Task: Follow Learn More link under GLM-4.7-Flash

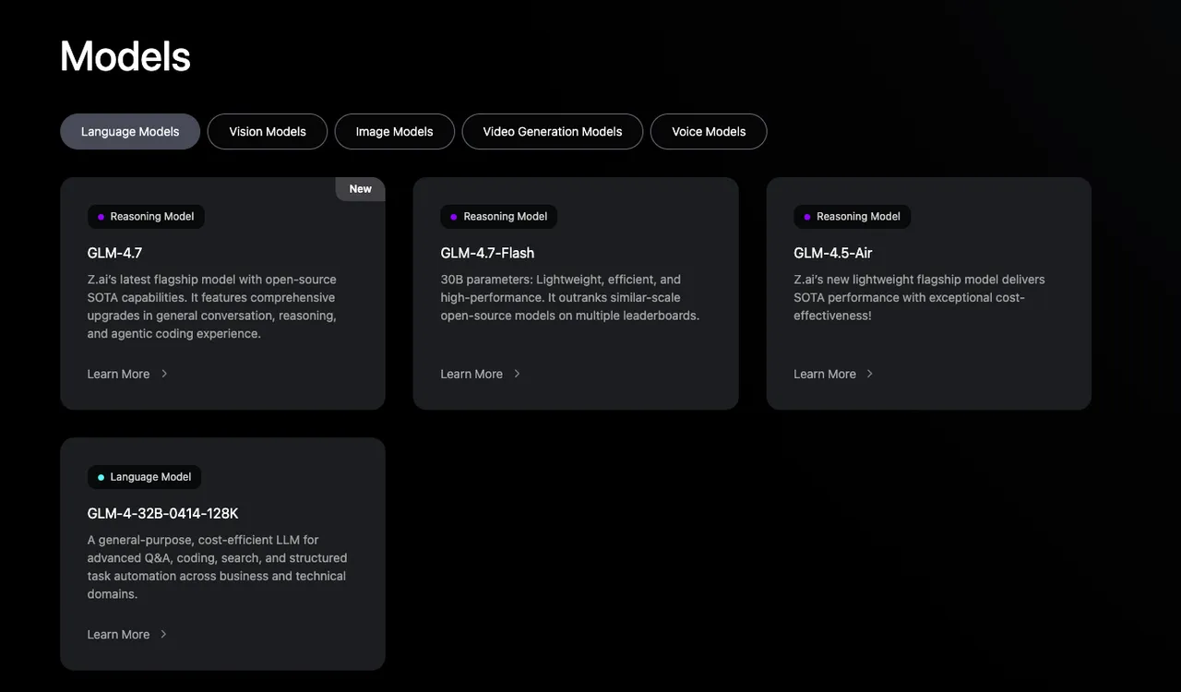Action: click(x=471, y=374)
